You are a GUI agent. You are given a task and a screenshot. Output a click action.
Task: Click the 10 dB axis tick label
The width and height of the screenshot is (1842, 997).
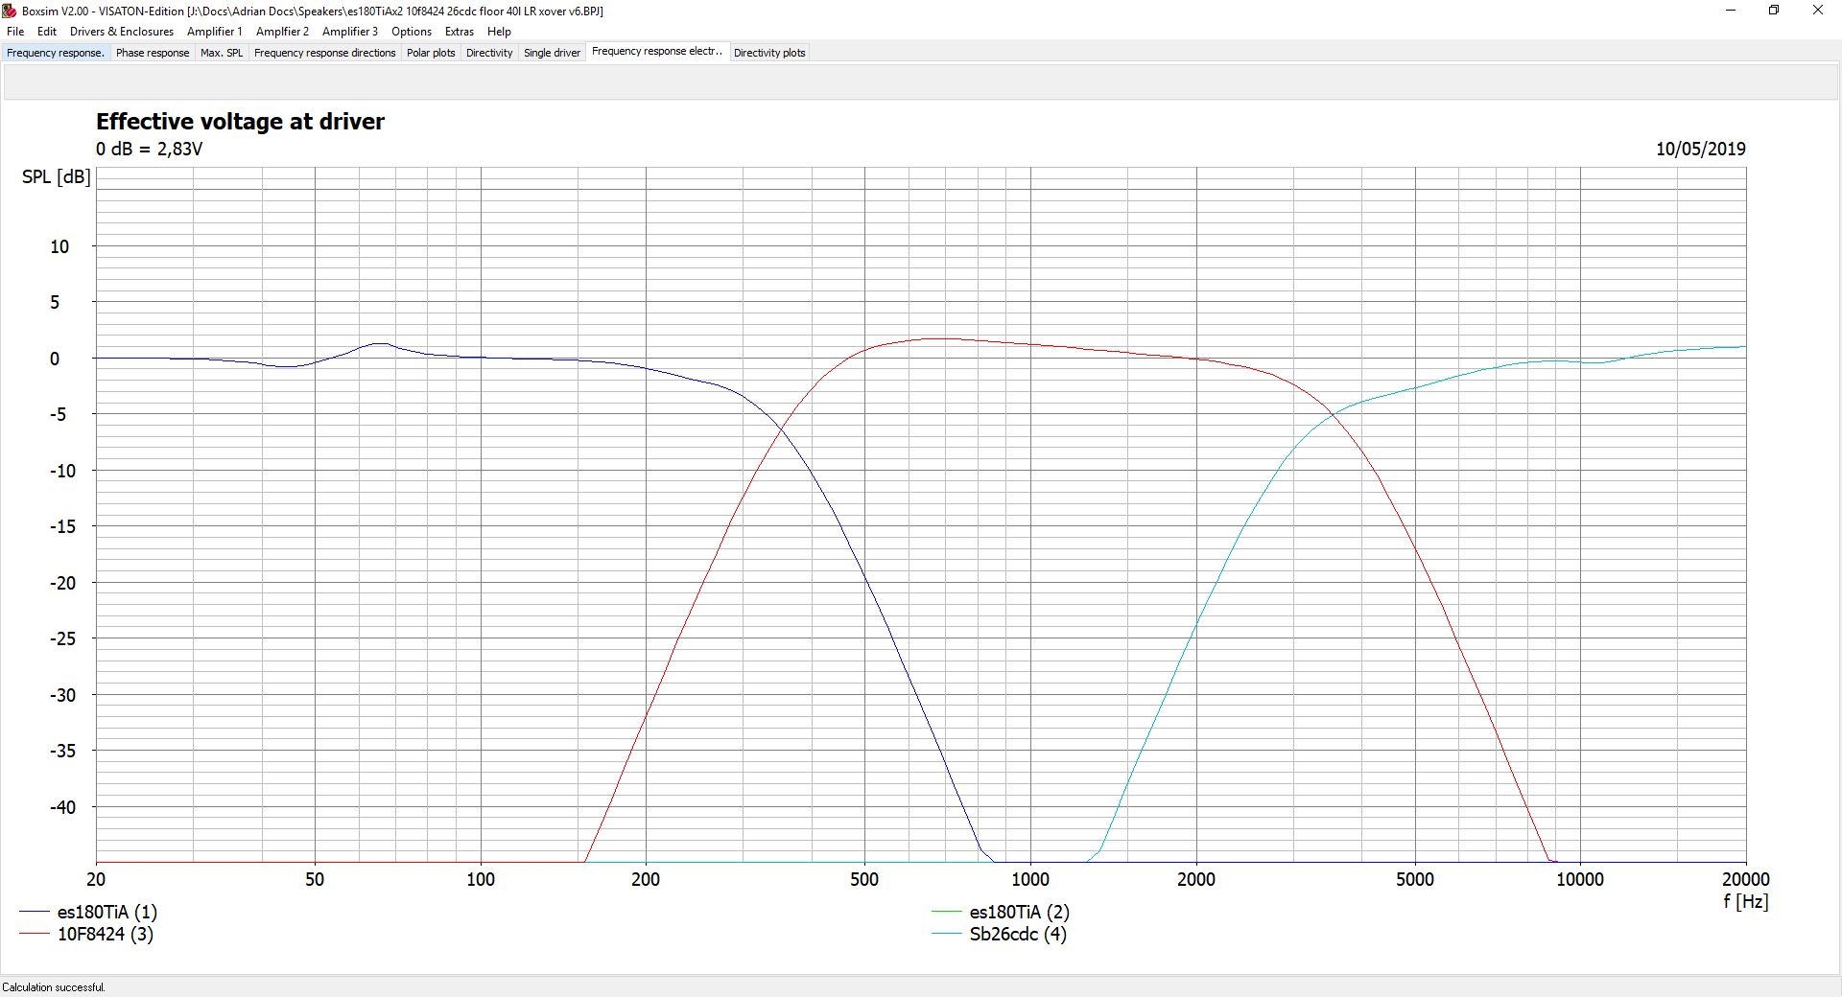pos(59,246)
